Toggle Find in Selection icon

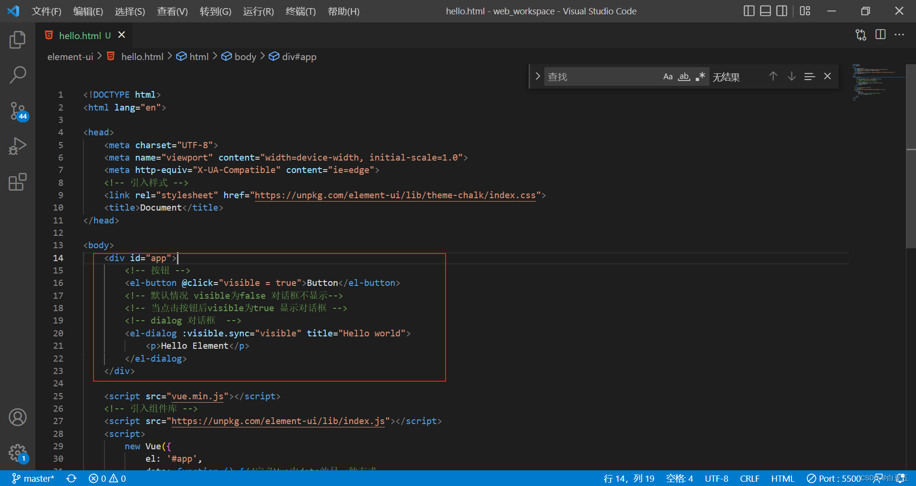[x=810, y=76]
